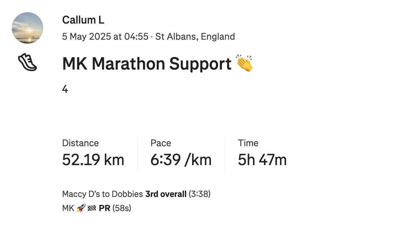Viewport: 403px width, 228px height.
Task: Open the Callum L athlete name link
Action: click(x=83, y=20)
